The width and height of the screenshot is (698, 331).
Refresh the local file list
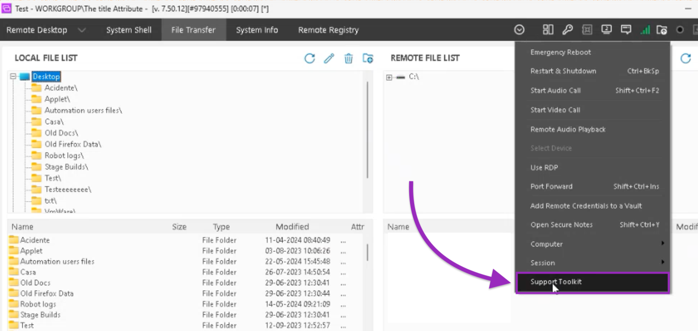309,58
